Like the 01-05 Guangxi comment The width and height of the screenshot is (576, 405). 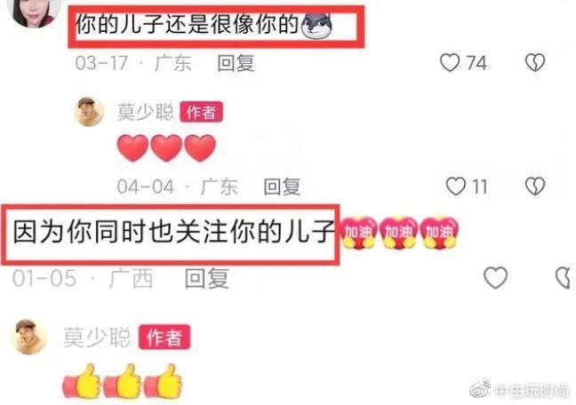pyautogui.click(x=495, y=277)
